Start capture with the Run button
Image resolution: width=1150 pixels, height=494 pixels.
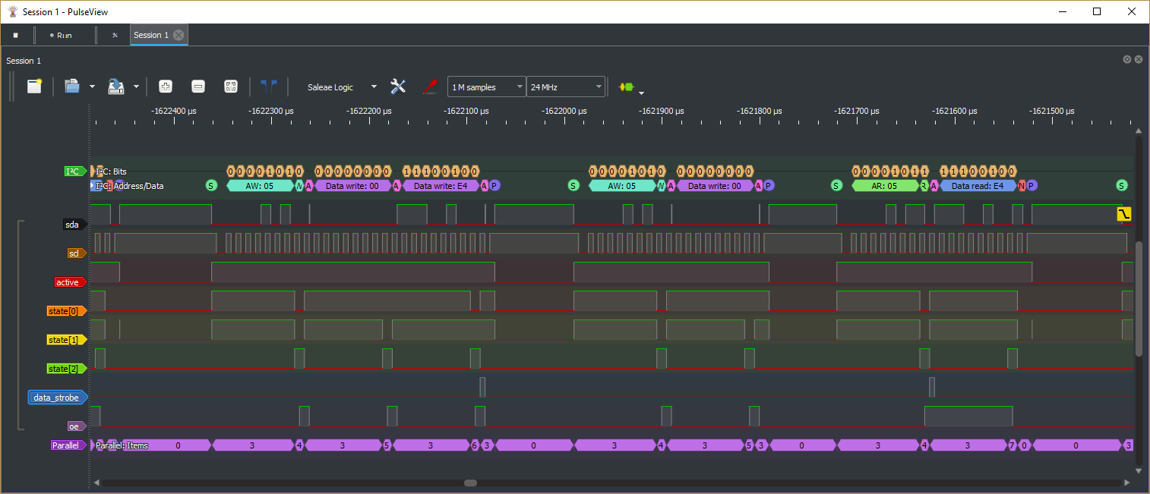[x=61, y=35]
